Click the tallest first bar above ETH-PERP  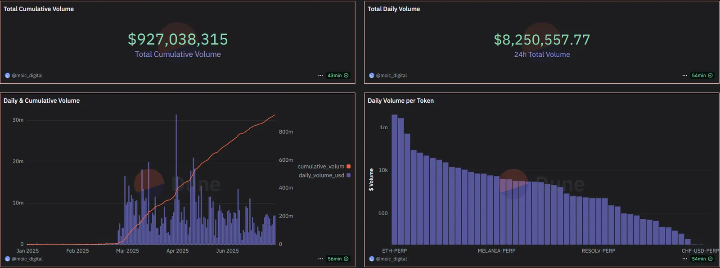coord(395,179)
